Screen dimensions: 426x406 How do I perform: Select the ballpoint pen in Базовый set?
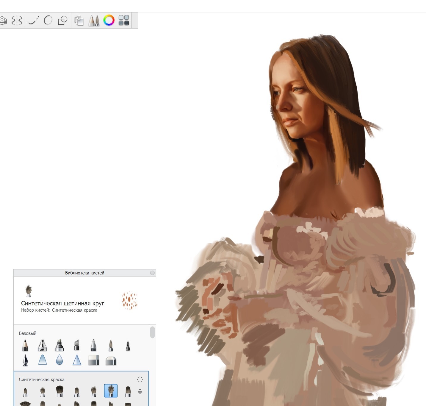93,345
